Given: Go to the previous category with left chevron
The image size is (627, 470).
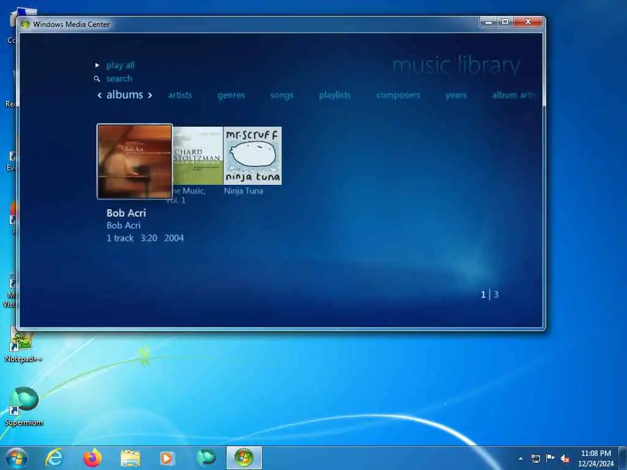Looking at the screenshot, I should coord(100,95).
